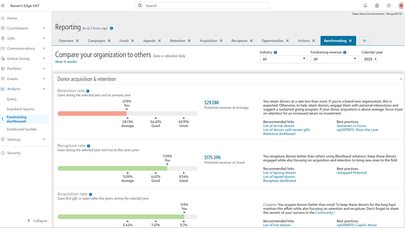
Task: Collapse the Donor acquisition & retention panel
Action: (401, 79)
